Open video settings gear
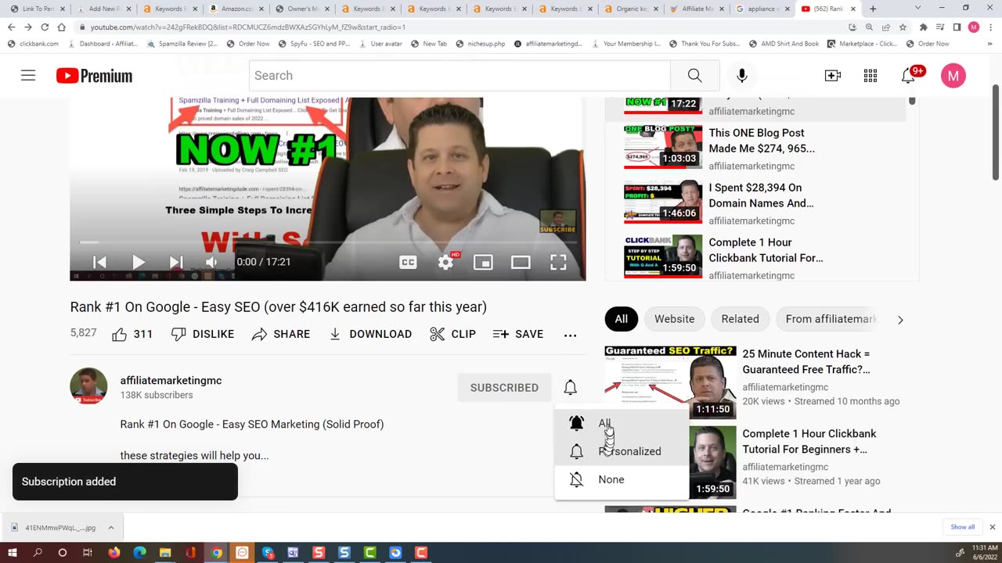Screen dimensions: 1002x563 (x=445, y=262)
